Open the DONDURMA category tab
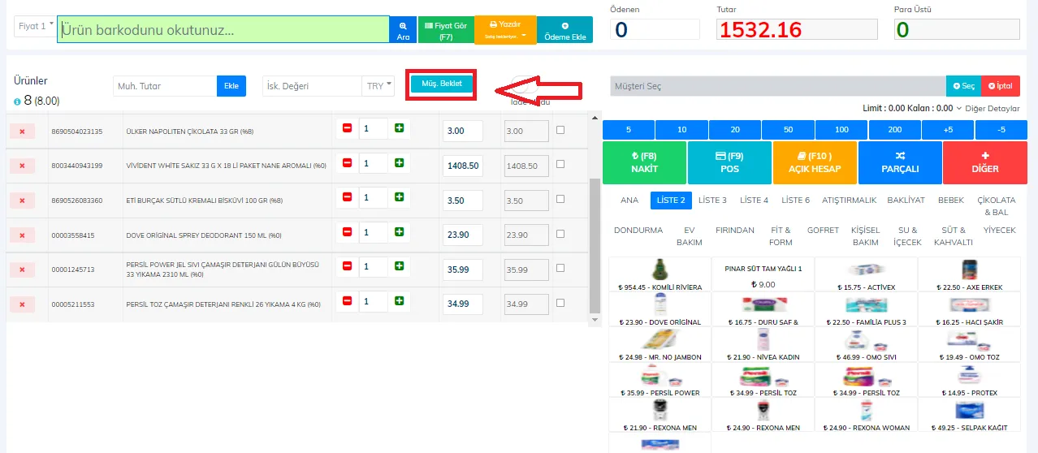Screen dimensions: 1038x453 point(638,231)
